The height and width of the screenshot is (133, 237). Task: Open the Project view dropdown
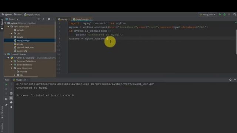(12, 19)
